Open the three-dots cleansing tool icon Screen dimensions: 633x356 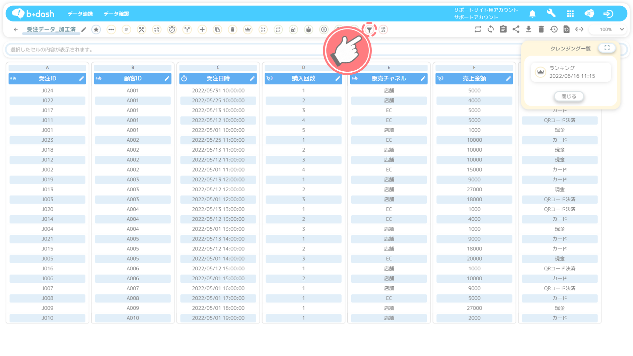(111, 29)
